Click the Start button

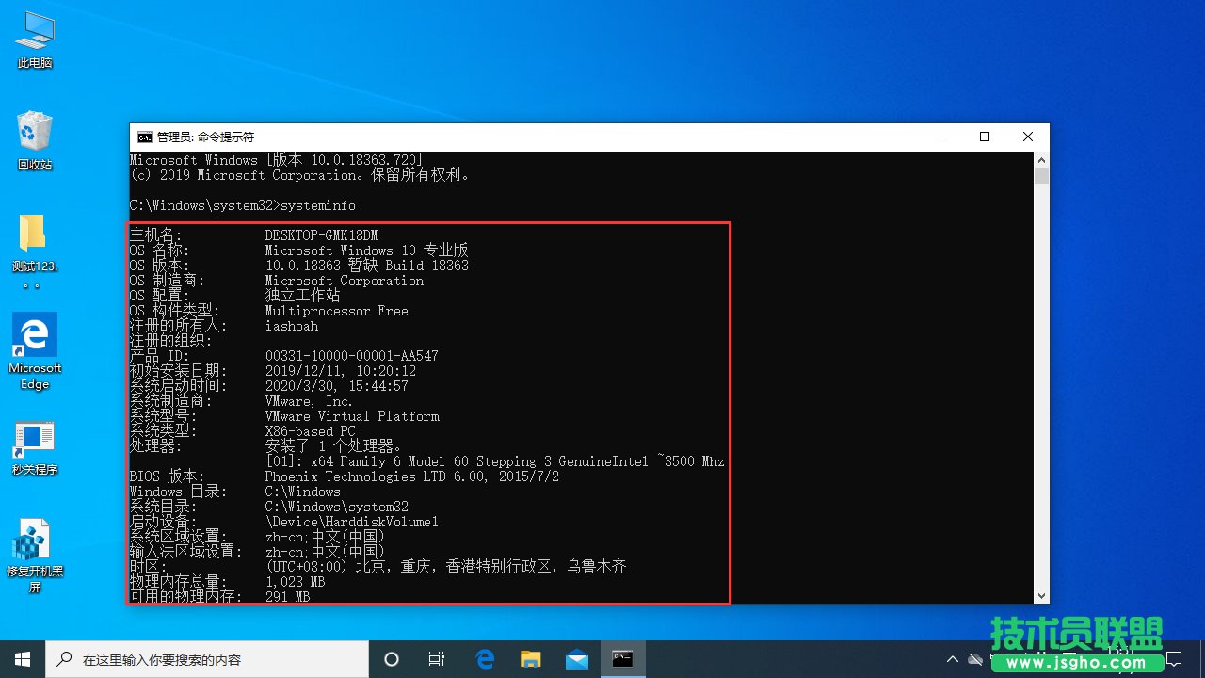pyautogui.click(x=21, y=659)
